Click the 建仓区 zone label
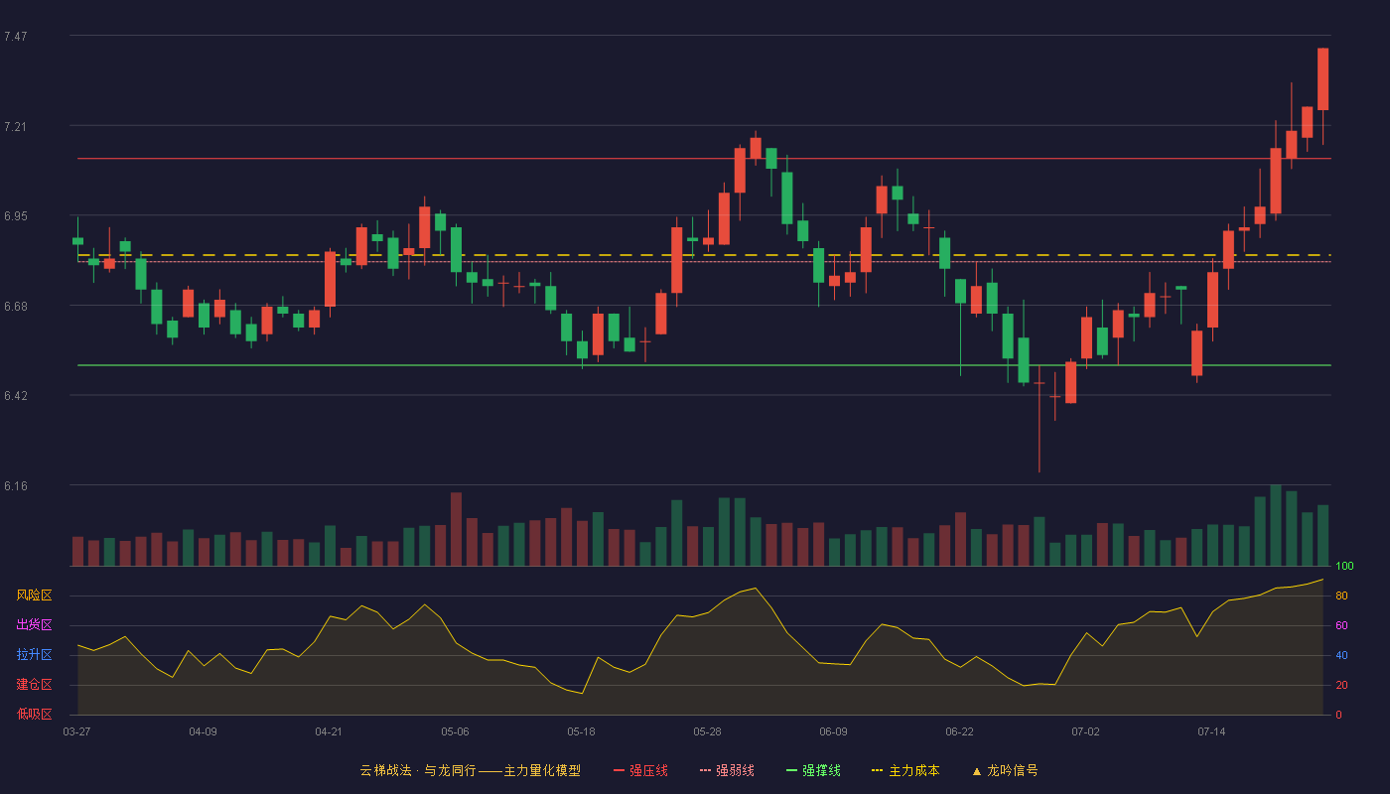 pos(34,685)
